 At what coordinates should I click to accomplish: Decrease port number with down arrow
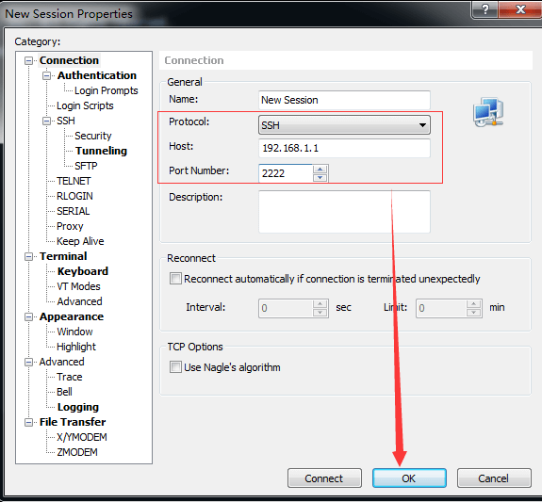pos(320,178)
